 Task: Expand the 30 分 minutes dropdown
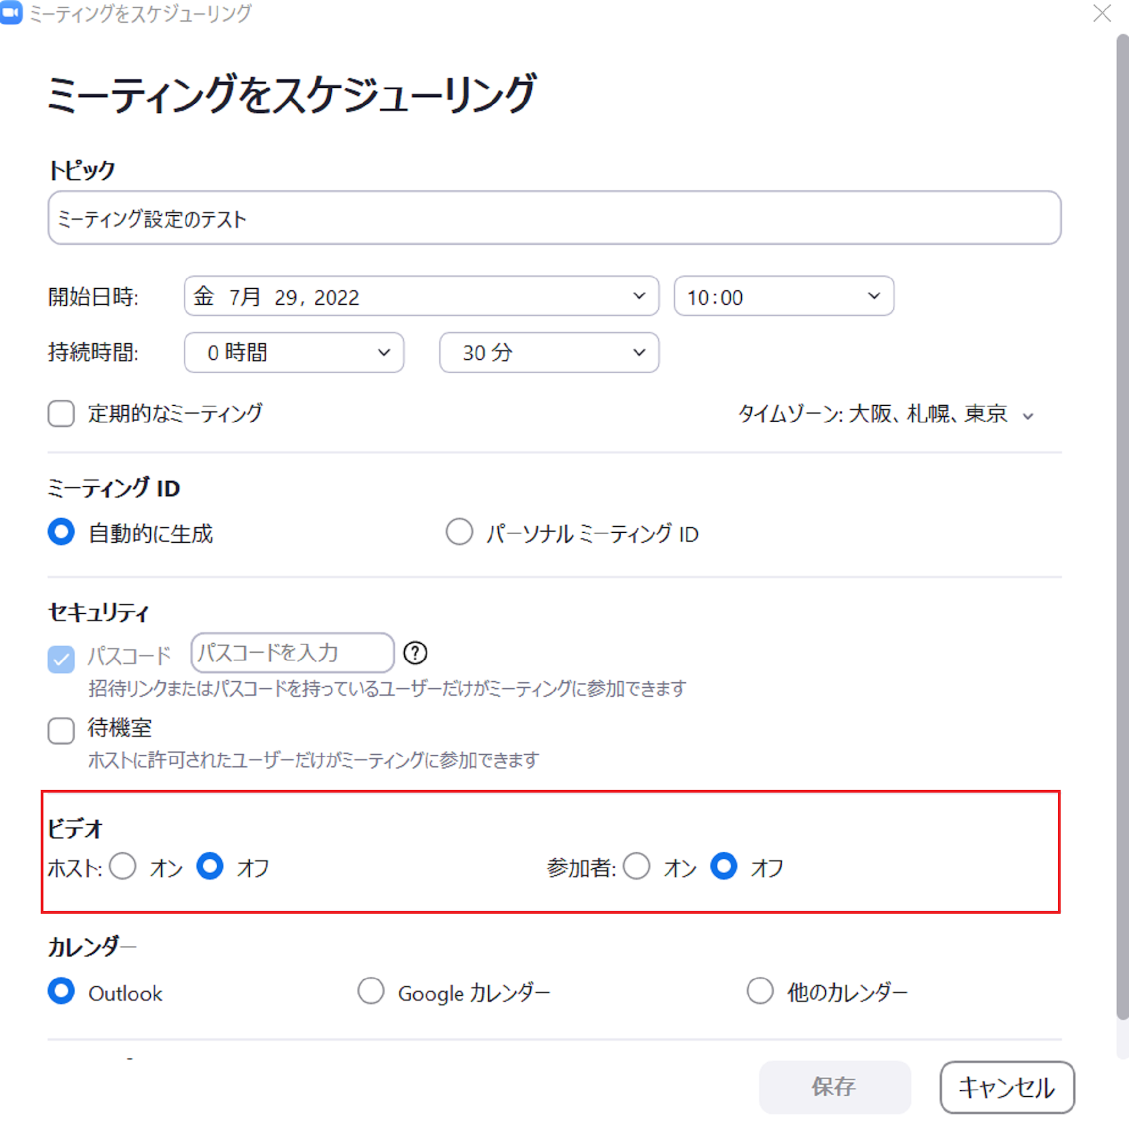pyautogui.click(x=548, y=353)
